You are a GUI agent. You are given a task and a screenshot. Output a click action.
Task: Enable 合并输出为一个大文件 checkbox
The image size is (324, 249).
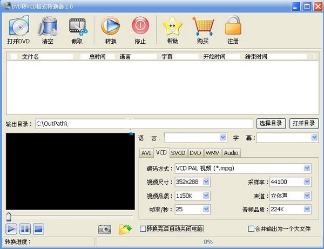click(251, 229)
